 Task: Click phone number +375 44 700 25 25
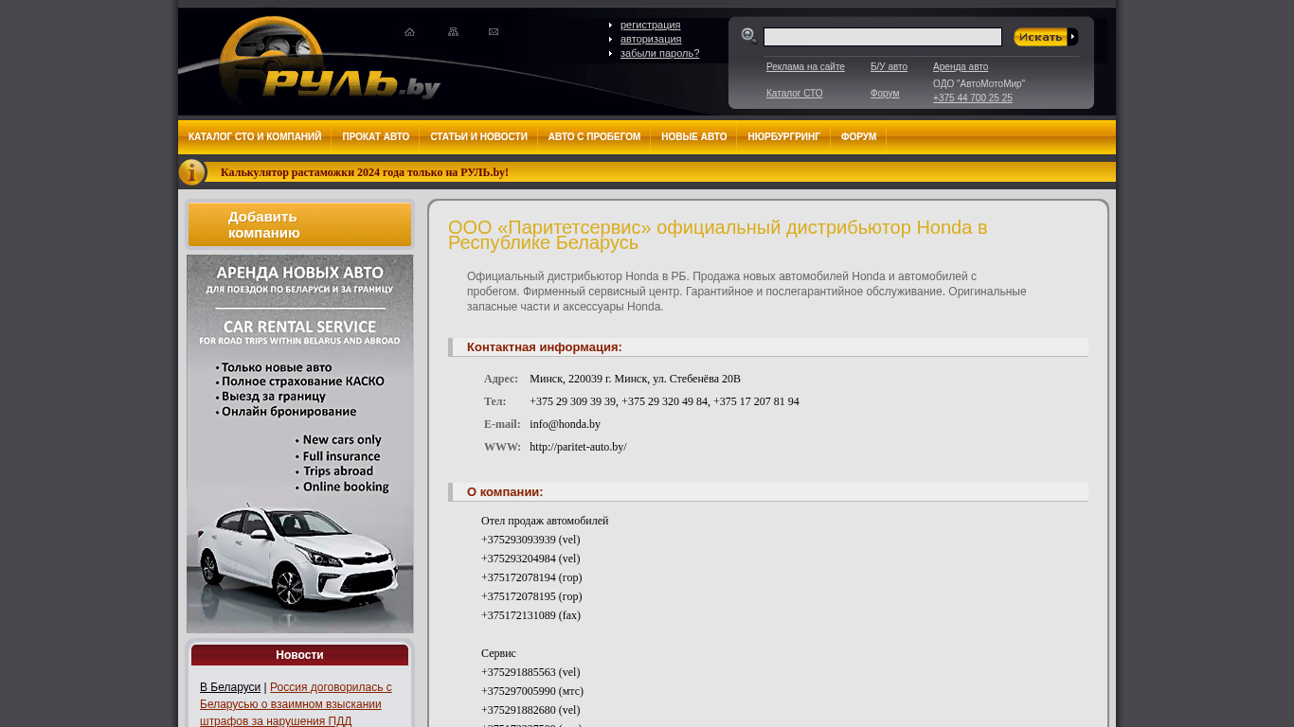pos(972,98)
